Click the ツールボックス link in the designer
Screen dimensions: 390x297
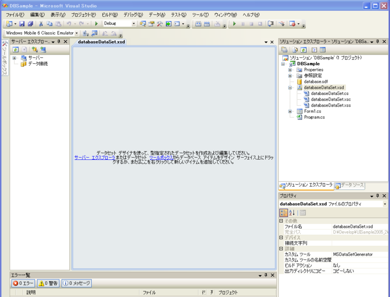161,157
